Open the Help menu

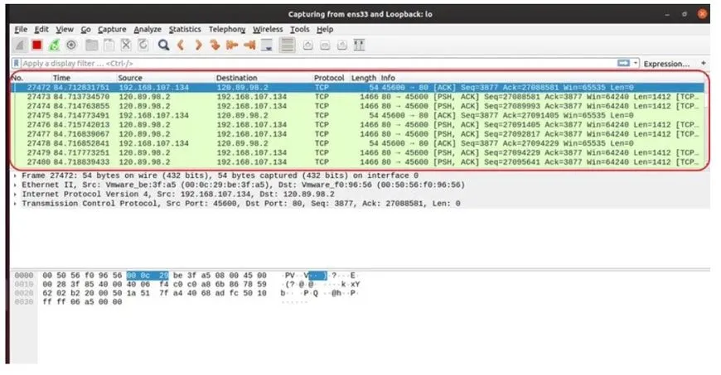325,29
